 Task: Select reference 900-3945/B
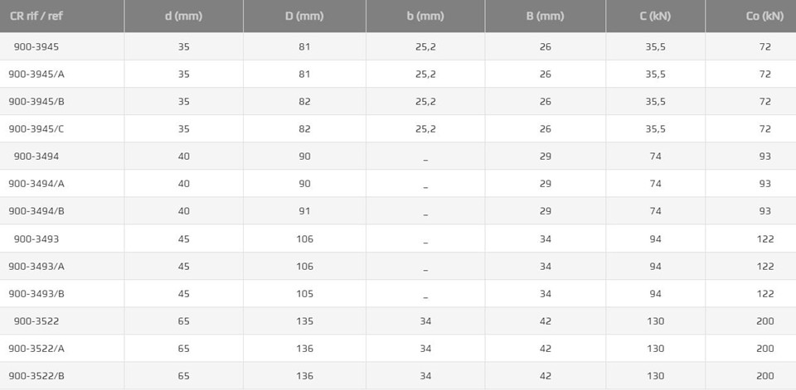pyautogui.click(x=36, y=101)
